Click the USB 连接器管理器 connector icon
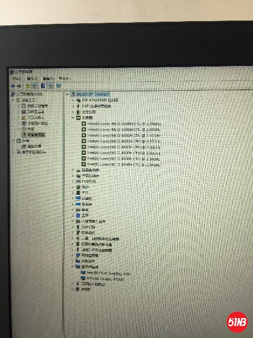 click(x=79, y=106)
